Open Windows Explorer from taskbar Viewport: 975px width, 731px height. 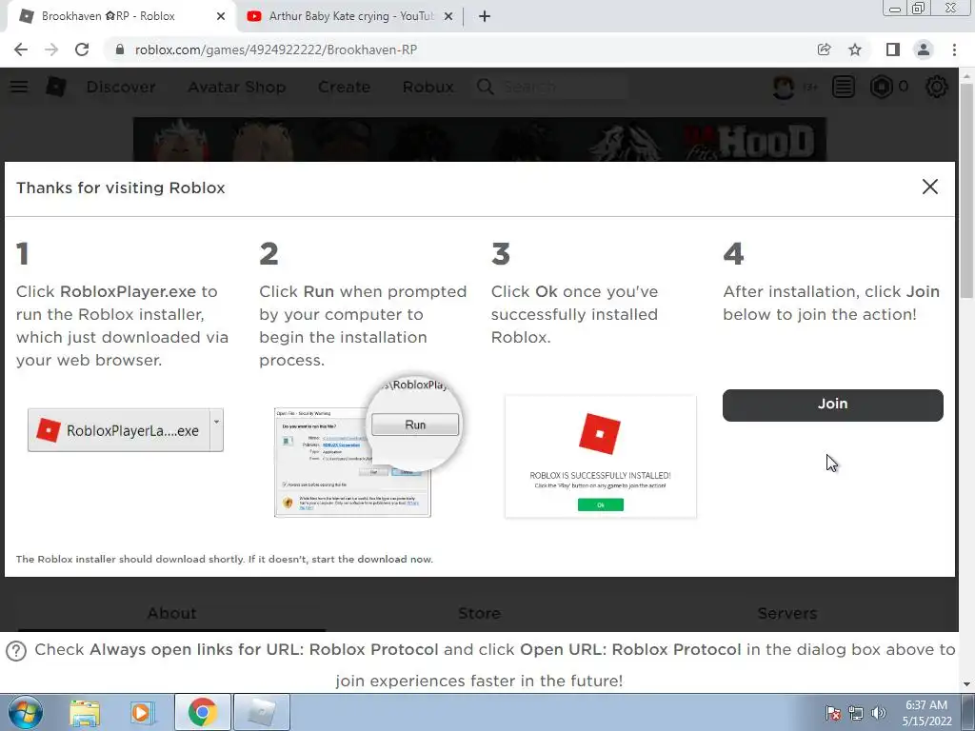(x=85, y=712)
